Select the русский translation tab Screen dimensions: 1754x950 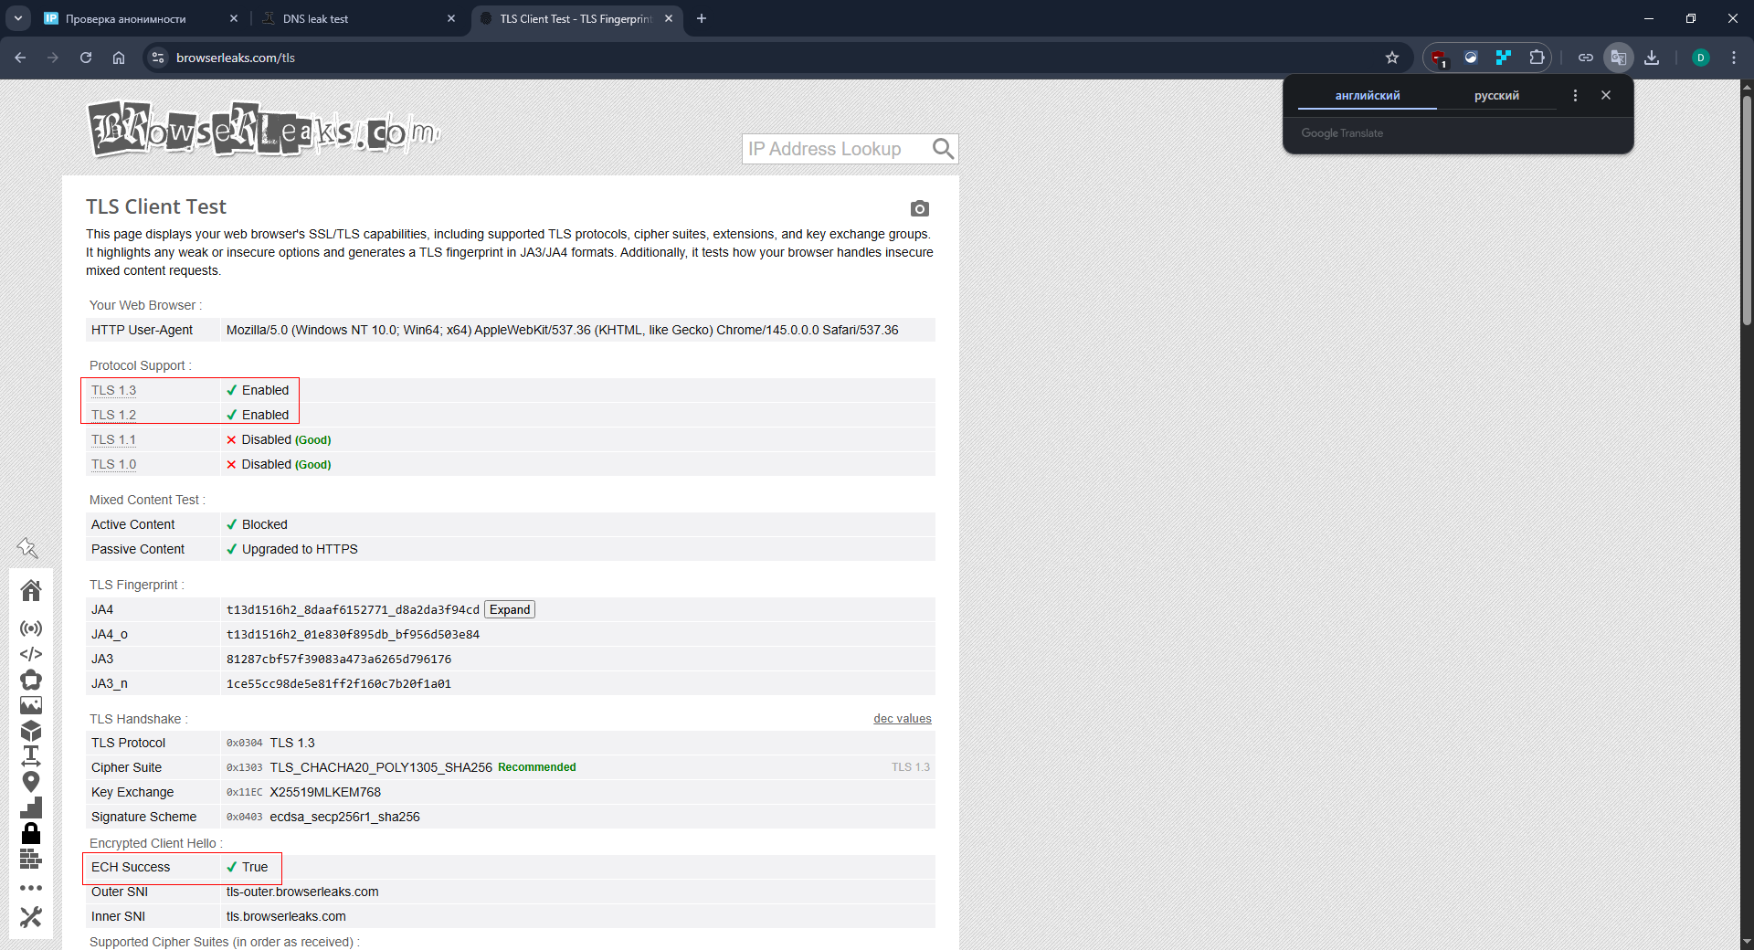point(1495,96)
